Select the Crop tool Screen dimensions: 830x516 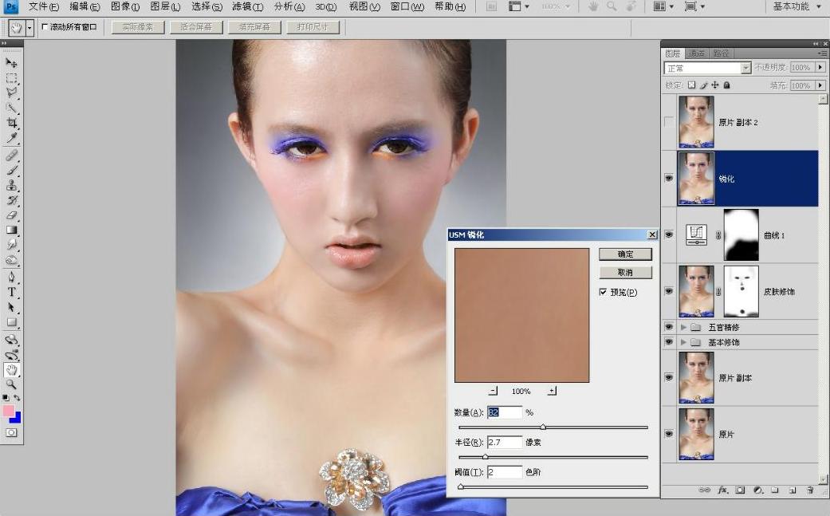point(11,124)
